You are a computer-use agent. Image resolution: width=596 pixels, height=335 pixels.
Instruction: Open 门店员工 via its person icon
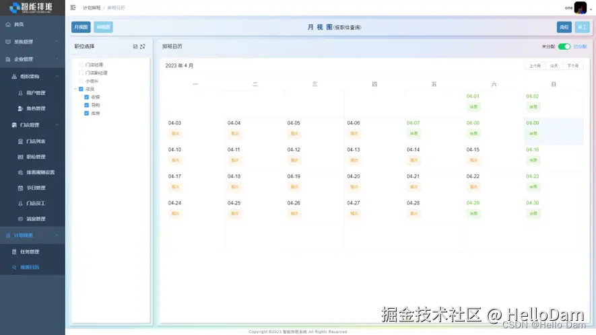pos(20,203)
